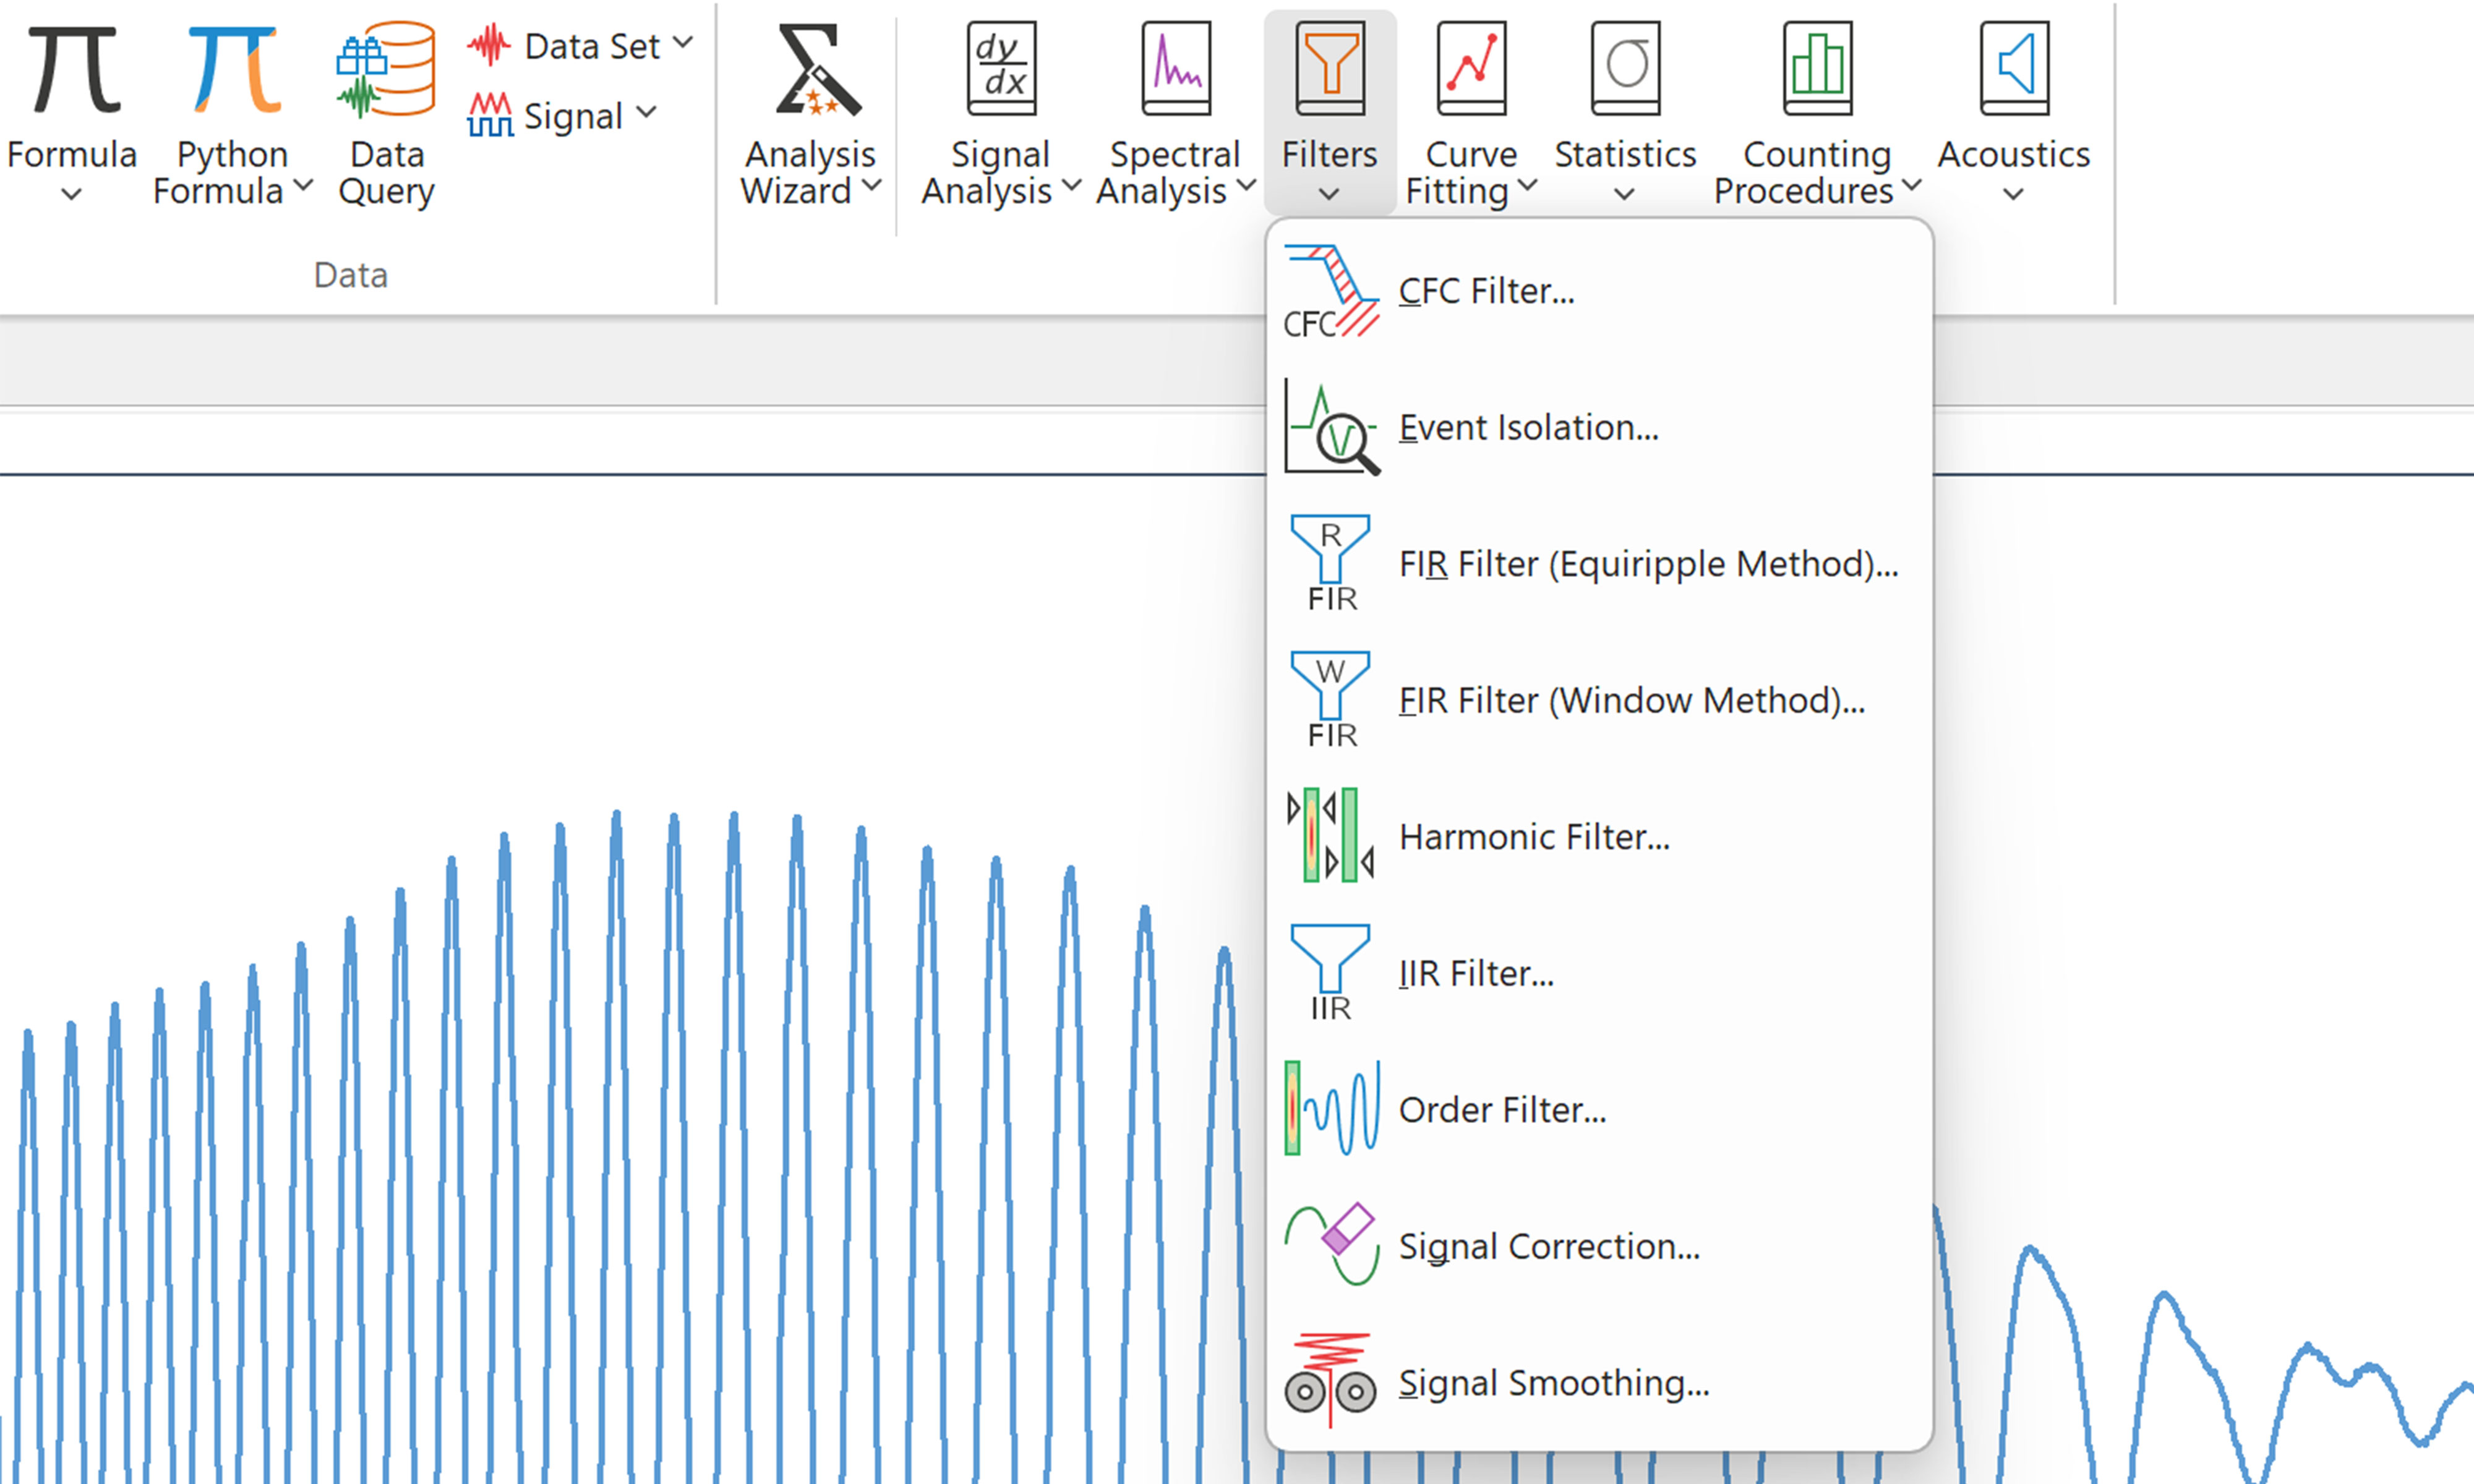This screenshot has height=1484, width=2474.
Task: Click the FIR Equiripple funnel icon
Action: click(1331, 563)
